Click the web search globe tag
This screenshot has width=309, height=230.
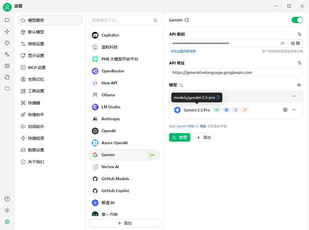(x=226, y=110)
